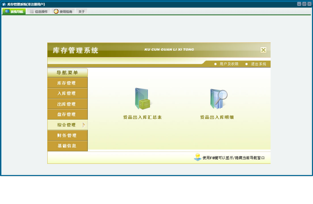Screen dimensions: 313x204
Task: Open the 关于 menu tab
Action: (82, 12)
